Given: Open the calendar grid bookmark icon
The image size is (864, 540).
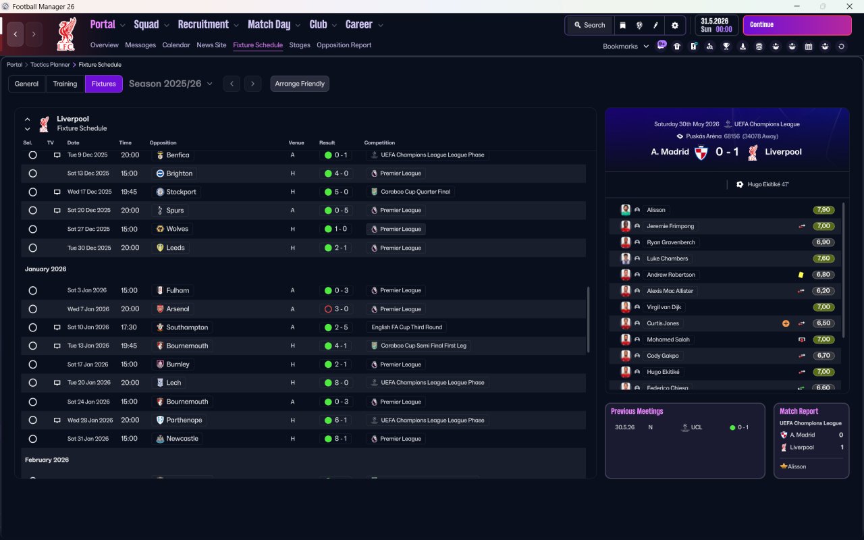Looking at the screenshot, I should pos(809,47).
